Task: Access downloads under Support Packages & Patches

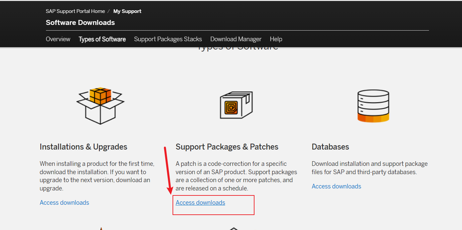Action: pos(200,202)
